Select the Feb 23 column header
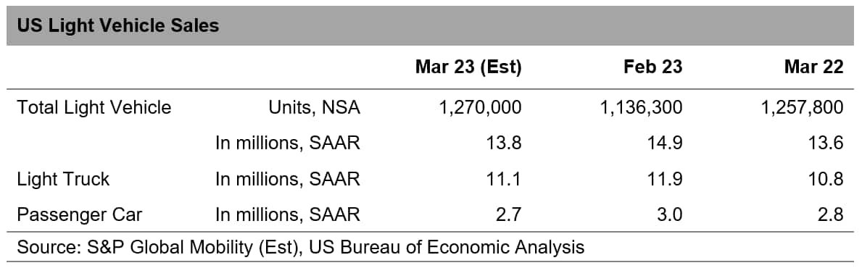 pos(653,67)
